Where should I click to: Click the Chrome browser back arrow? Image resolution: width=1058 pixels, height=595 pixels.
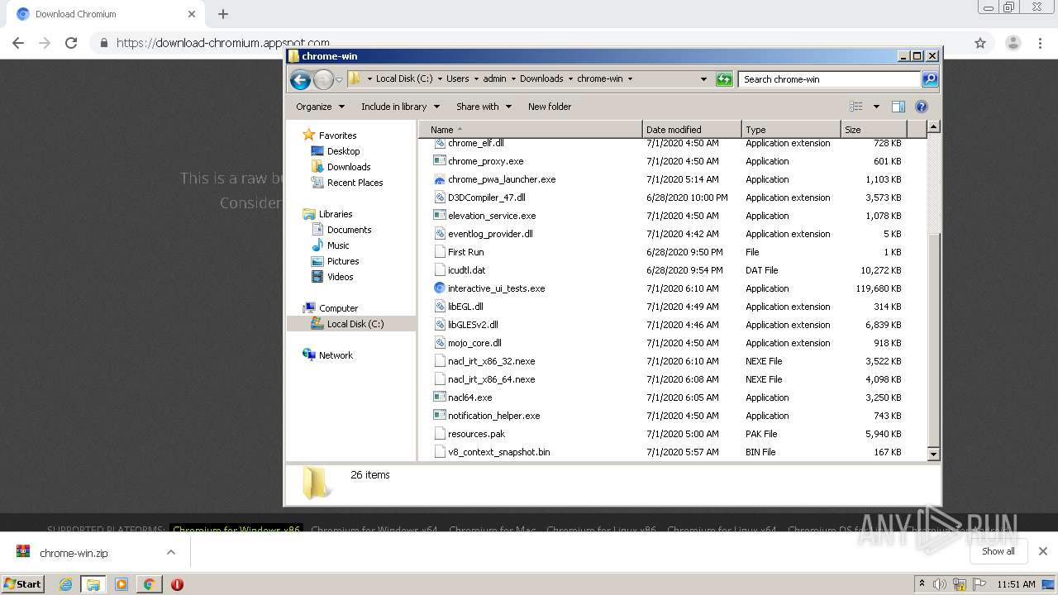click(x=18, y=43)
